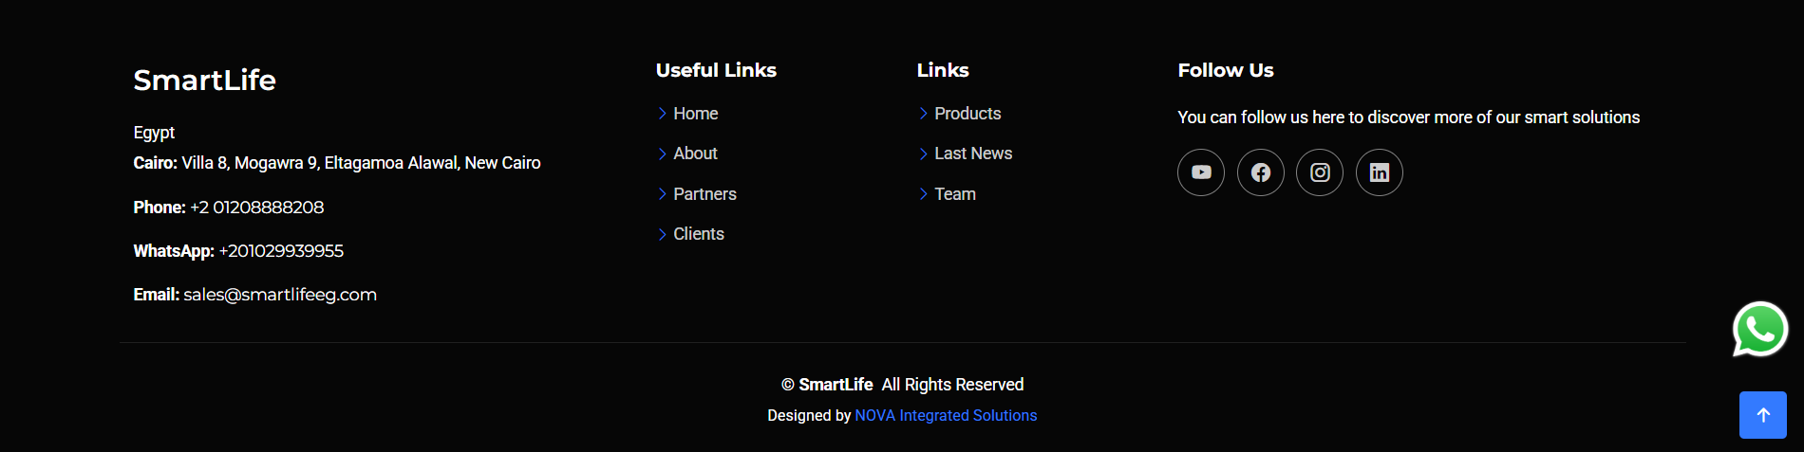The height and width of the screenshot is (452, 1804).
Task: Click the WhatsApp number +201029939955
Action: pyautogui.click(x=281, y=251)
